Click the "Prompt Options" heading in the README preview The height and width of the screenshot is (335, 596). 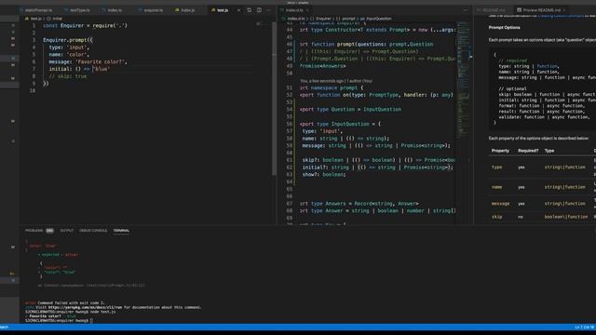tap(504, 27)
